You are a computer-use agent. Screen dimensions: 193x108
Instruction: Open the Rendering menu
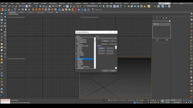(x=62, y=3)
